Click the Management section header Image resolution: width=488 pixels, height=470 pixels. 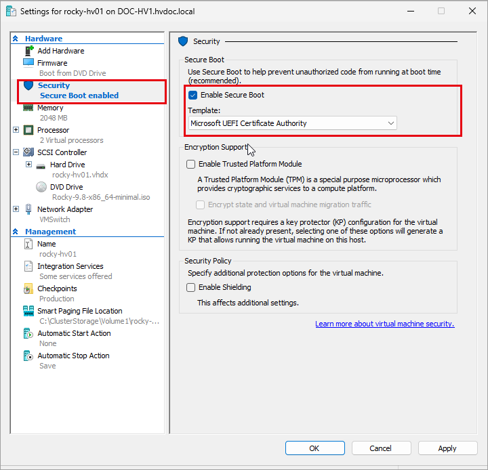50,232
